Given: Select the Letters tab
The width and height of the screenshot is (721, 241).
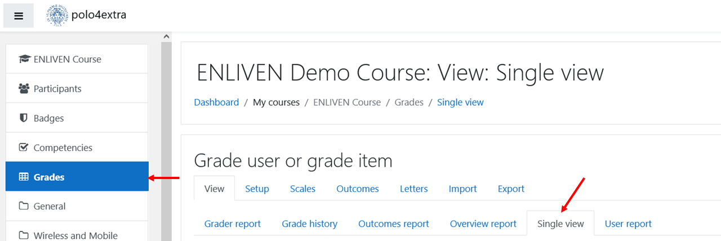Looking at the screenshot, I should (x=413, y=189).
